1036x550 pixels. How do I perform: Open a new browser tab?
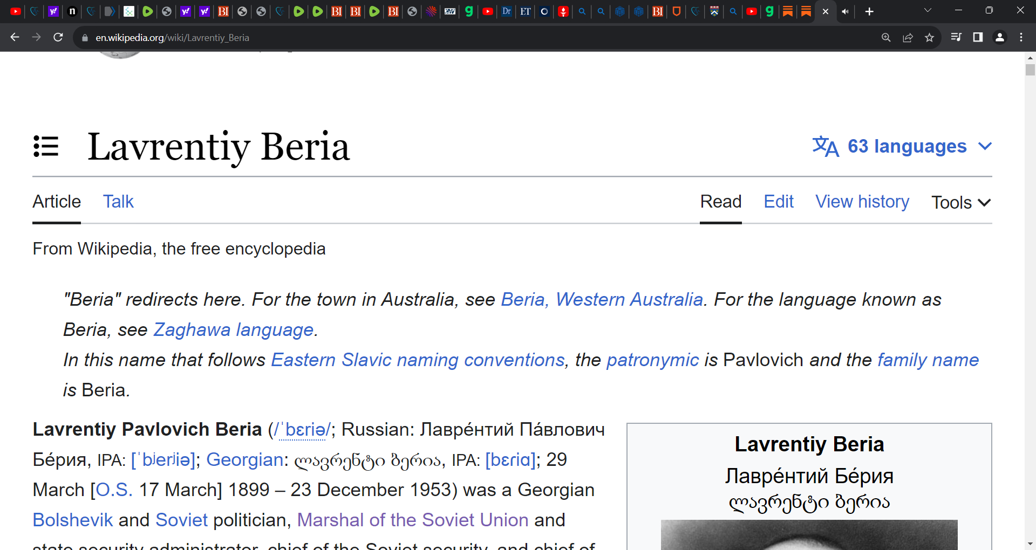[869, 11]
